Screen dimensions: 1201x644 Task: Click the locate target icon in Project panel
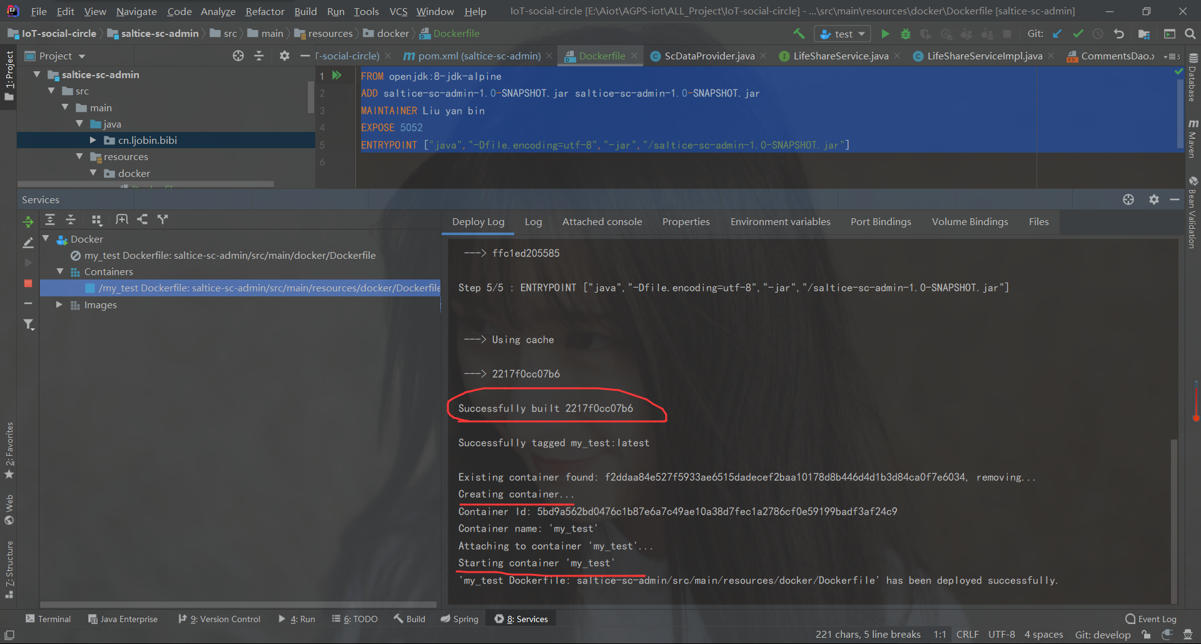(238, 56)
